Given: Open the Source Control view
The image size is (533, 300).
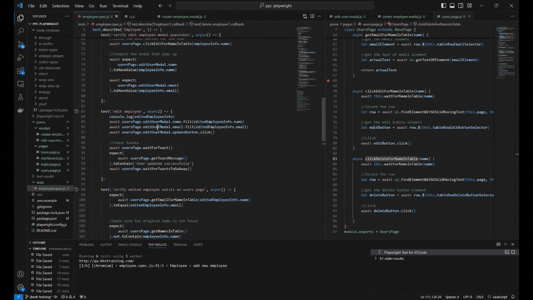Looking at the screenshot, I should (x=20, y=44).
